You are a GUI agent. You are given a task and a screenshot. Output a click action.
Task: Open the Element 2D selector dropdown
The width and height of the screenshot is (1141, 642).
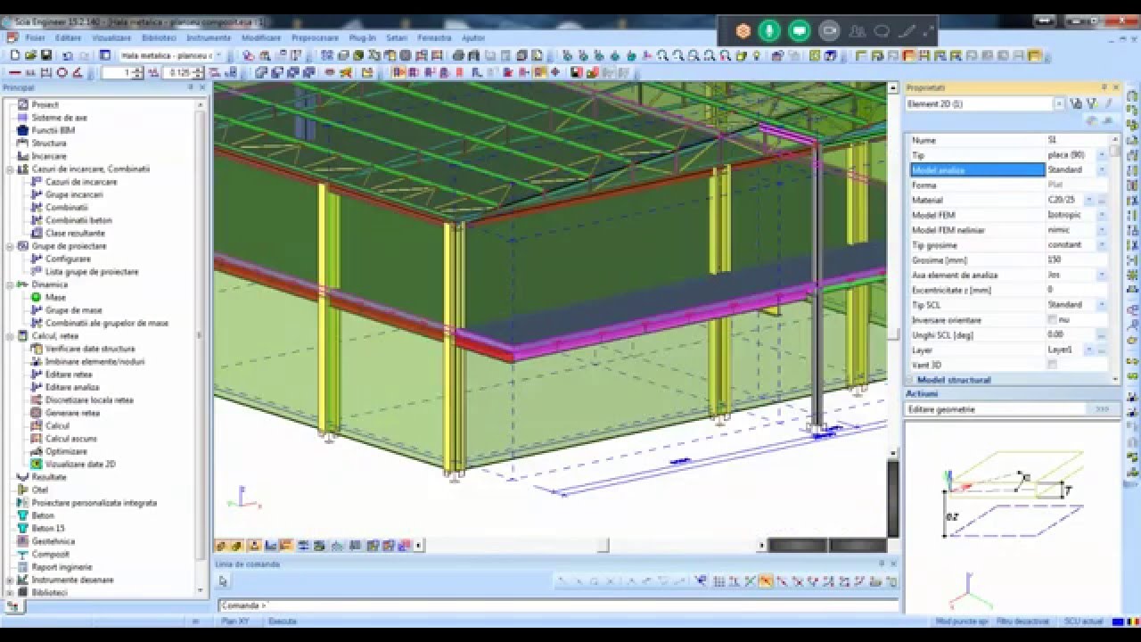pyautogui.click(x=1059, y=103)
